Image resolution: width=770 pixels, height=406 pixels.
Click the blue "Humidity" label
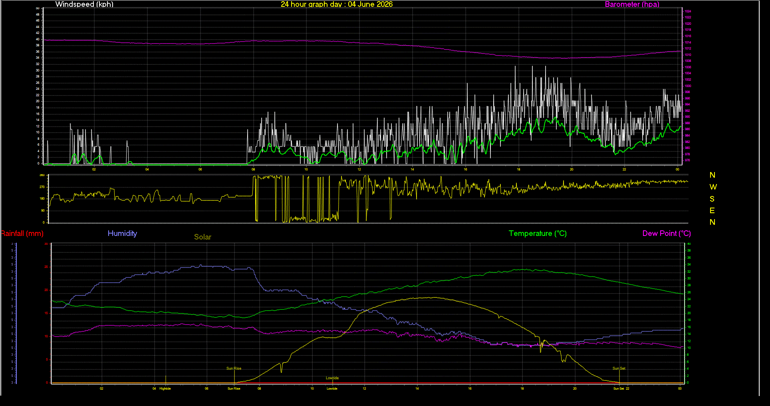click(x=122, y=234)
